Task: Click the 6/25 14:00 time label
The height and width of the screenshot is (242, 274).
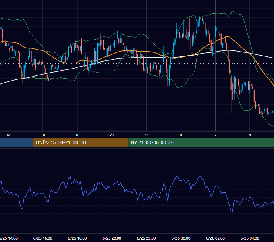Action: click(9, 238)
